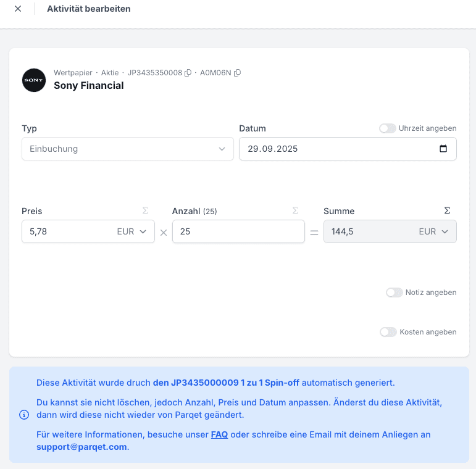Open the calendar date picker icon
The image size is (476, 469).
443,149
